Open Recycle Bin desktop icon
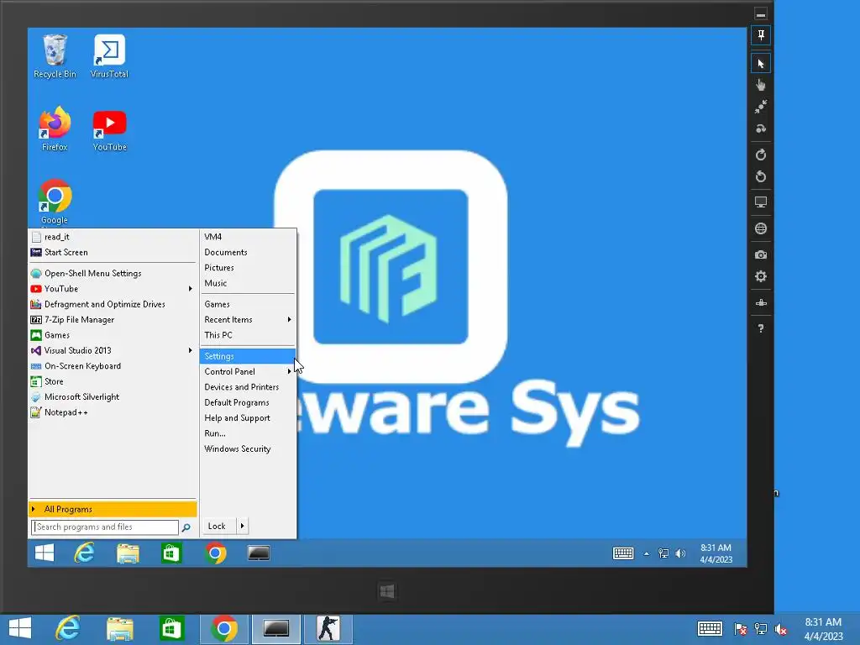 pos(55,56)
